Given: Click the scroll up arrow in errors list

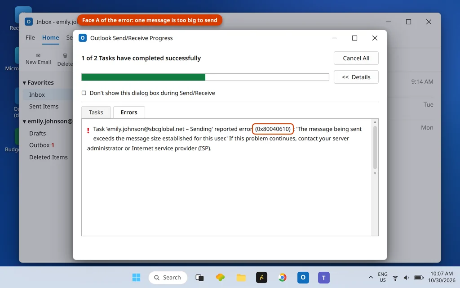Looking at the screenshot, I should (x=375, y=121).
